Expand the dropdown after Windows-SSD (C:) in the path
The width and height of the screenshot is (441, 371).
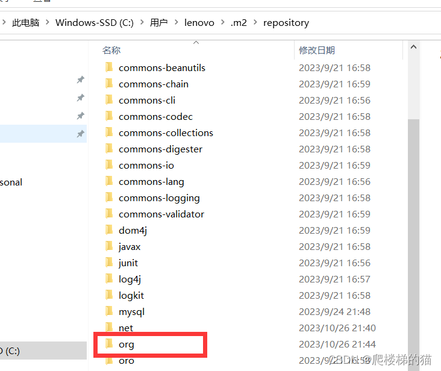[x=142, y=22]
